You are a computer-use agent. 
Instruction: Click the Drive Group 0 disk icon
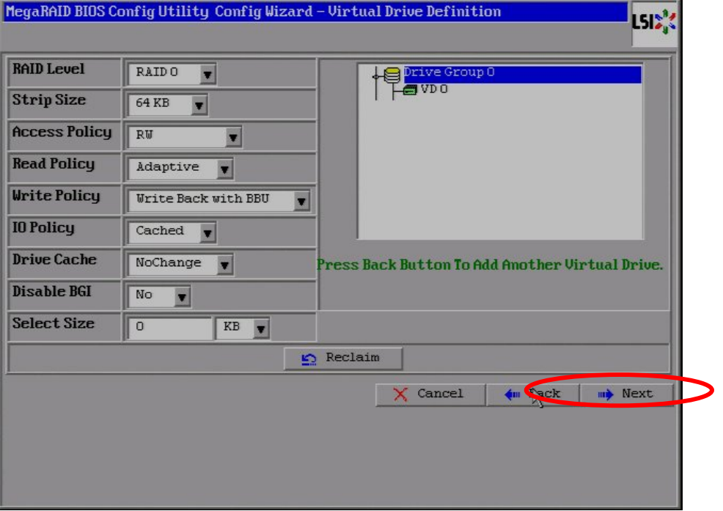[392, 74]
